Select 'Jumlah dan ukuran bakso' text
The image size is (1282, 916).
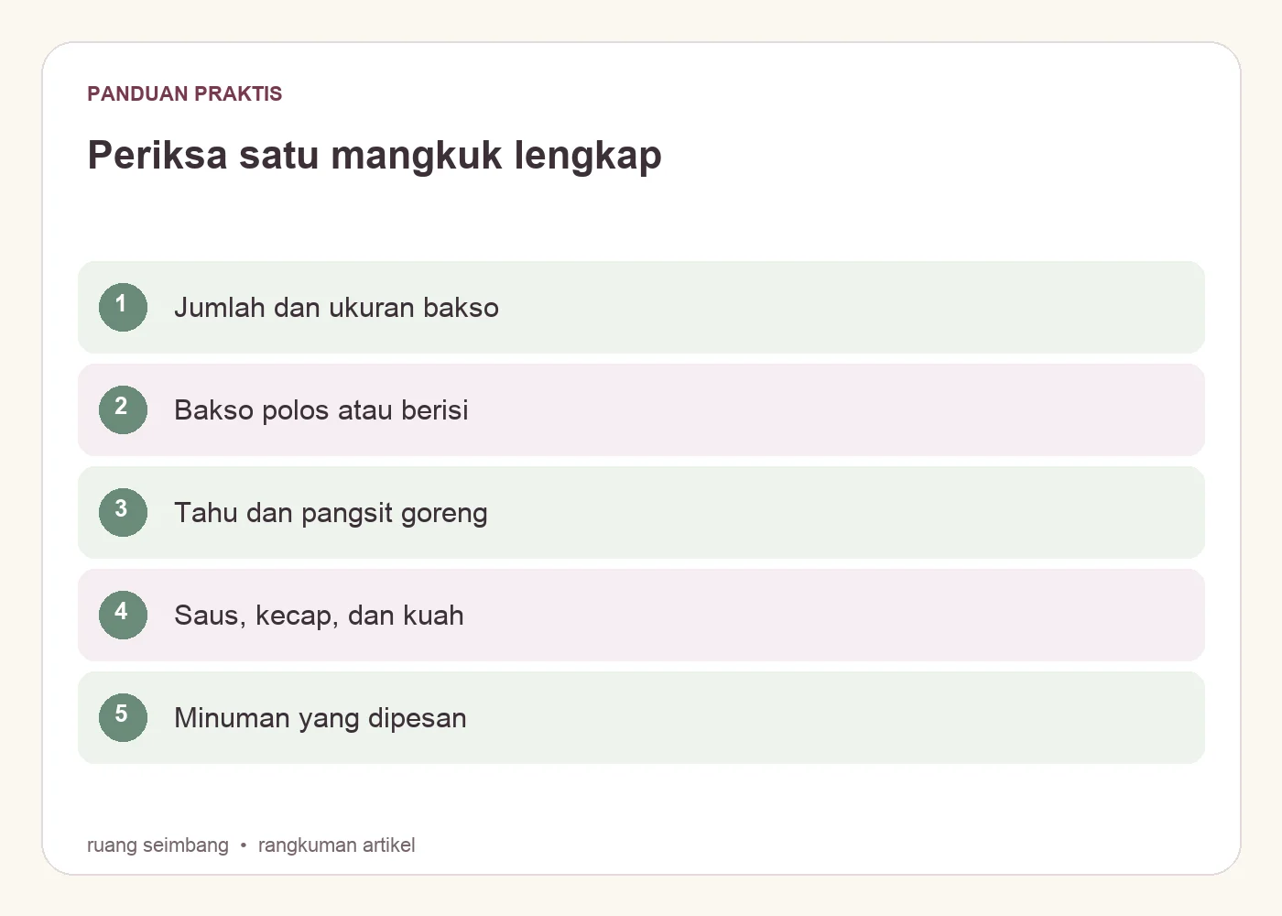[336, 308]
